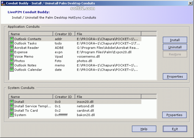Sort System Conduits by File header
194x138 pixels.
click(x=108, y=97)
